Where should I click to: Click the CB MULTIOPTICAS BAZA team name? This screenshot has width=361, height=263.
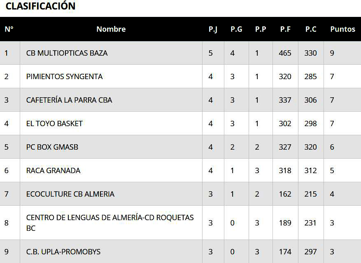click(x=67, y=53)
